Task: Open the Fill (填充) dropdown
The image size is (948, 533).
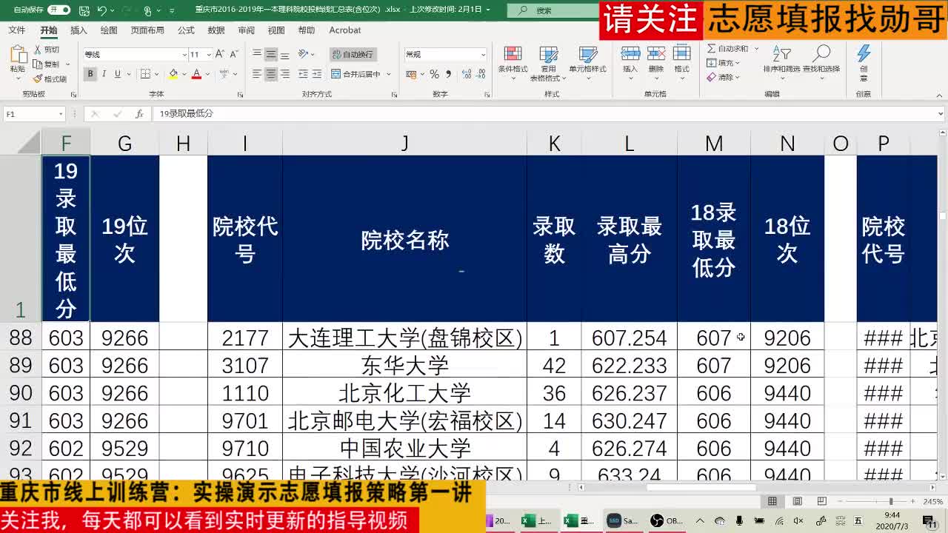Action: [x=724, y=63]
